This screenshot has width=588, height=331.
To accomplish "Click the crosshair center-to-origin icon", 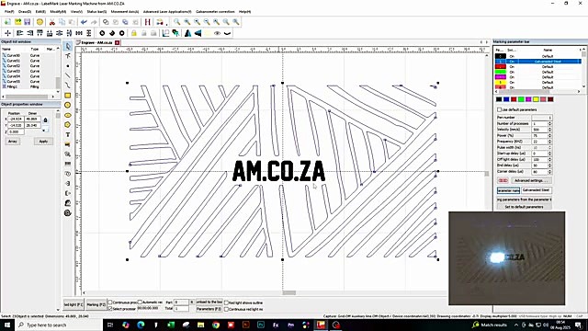I will point(8,33).
